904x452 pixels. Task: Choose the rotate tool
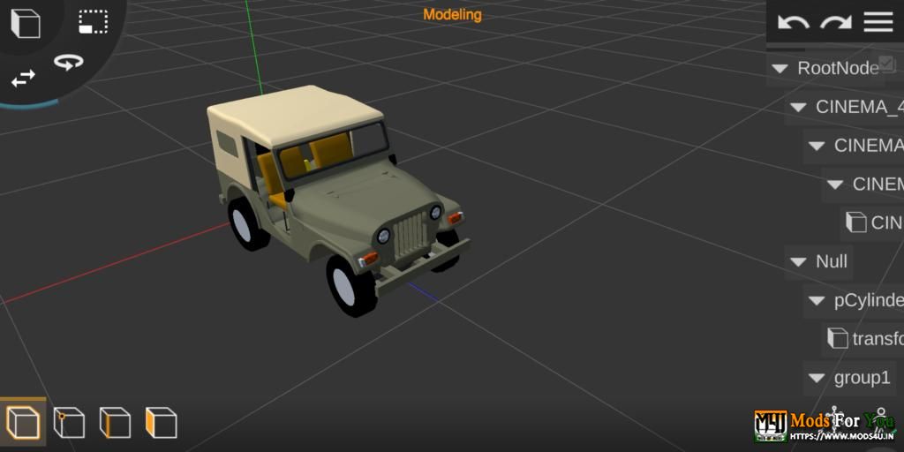pos(69,62)
